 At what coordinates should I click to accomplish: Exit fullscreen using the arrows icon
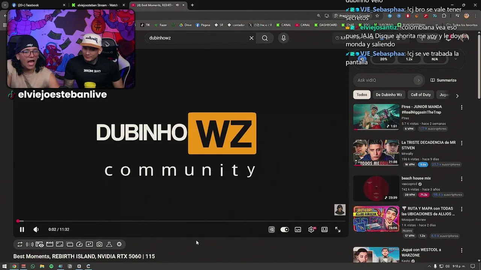(338, 229)
